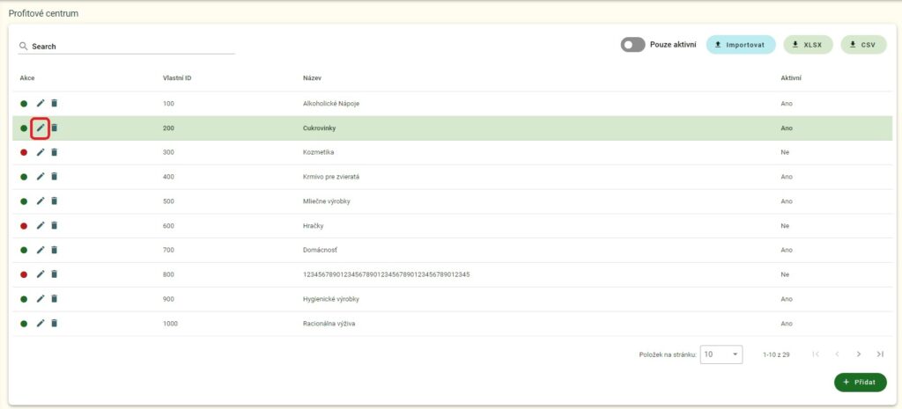Open the items per page dropdown
Viewport: 902px width, 409px height.
tap(722, 354)
